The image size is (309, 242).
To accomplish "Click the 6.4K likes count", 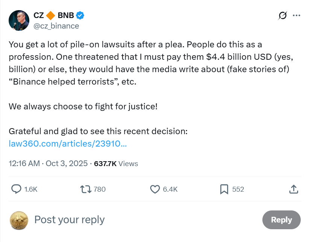I will 170,189.
